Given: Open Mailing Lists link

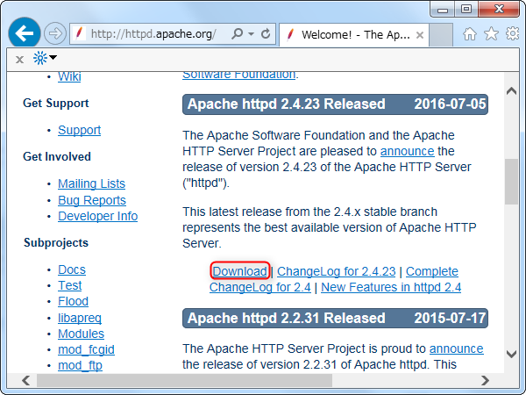Looking at the screenshot, I should (91, 183).
